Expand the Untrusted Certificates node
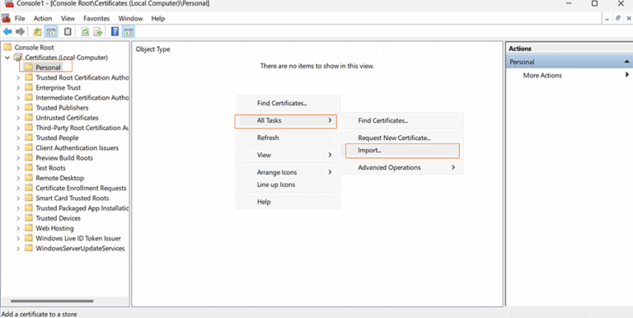 coord(18,118)
